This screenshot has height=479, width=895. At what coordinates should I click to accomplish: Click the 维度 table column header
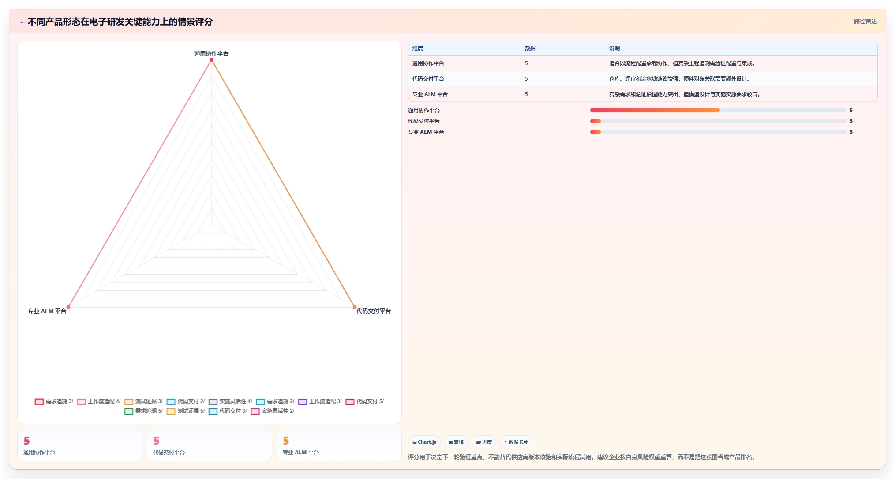point(417,48)
